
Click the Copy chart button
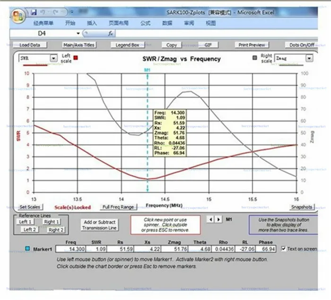tap(172, 45)
